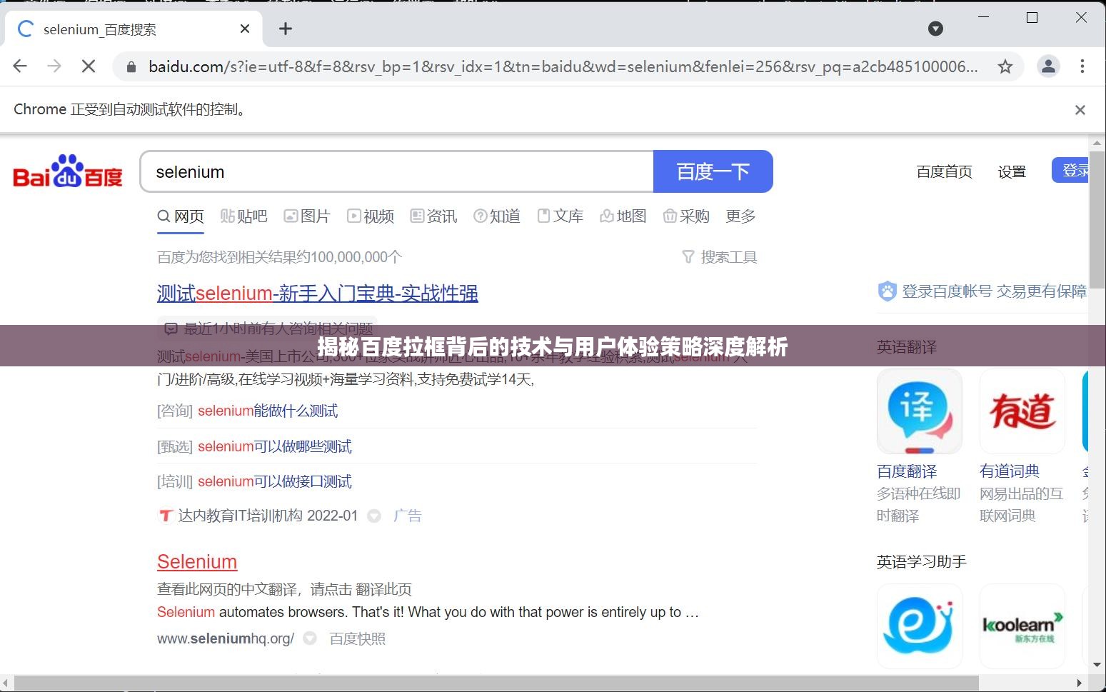
Task: Click the disabled forward arrow
Action: tap(54, 66)
